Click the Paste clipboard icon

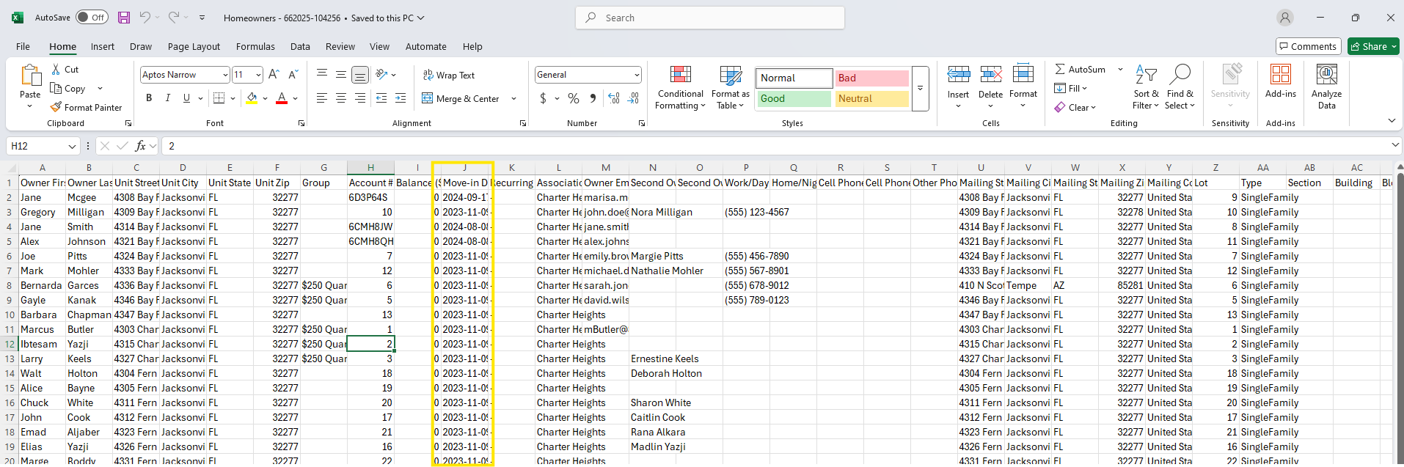[x=30, y=76]
